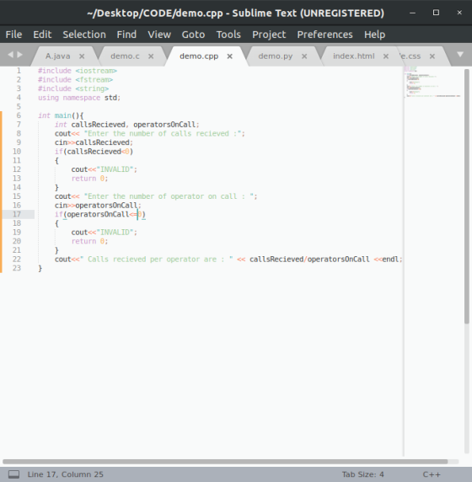Screen dimensions: 472x482
Task: Open the tab list dropdown arrow
Action: click(460, 55)
